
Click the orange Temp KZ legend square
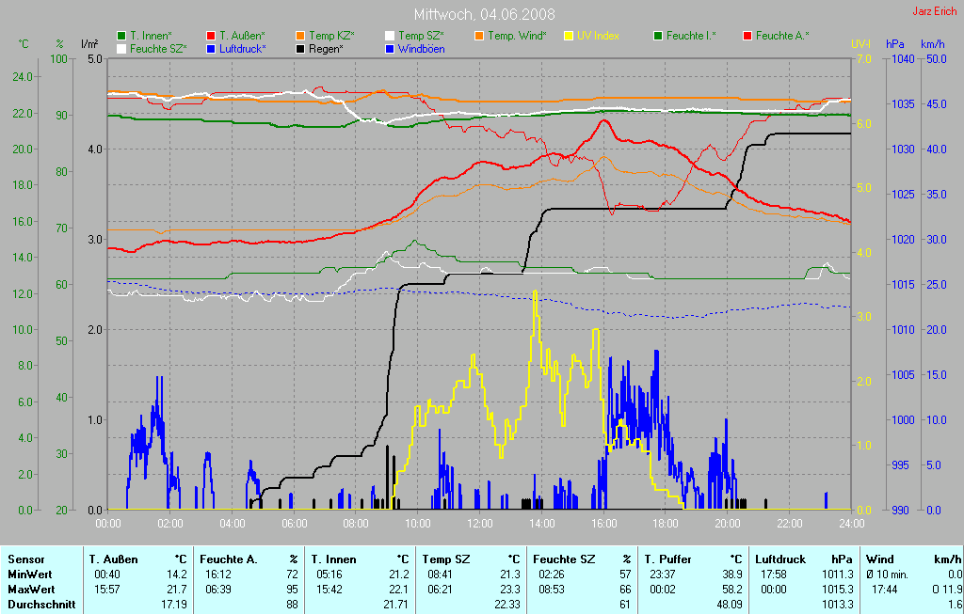pyautogui.click(x=300, y=36)
